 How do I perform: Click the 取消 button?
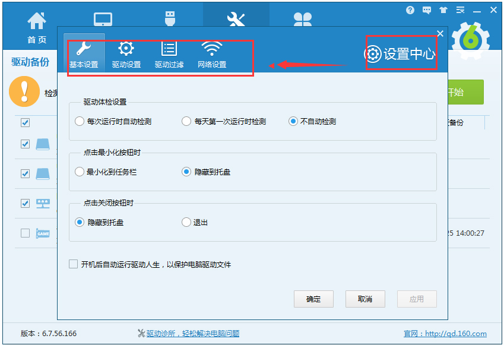(x=365, y=299)
